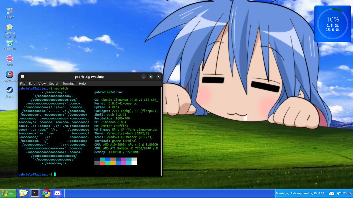Screen dimensions: 353x198
Task: Open the View menu in the terminal
Action: click(x=42, y=84)
